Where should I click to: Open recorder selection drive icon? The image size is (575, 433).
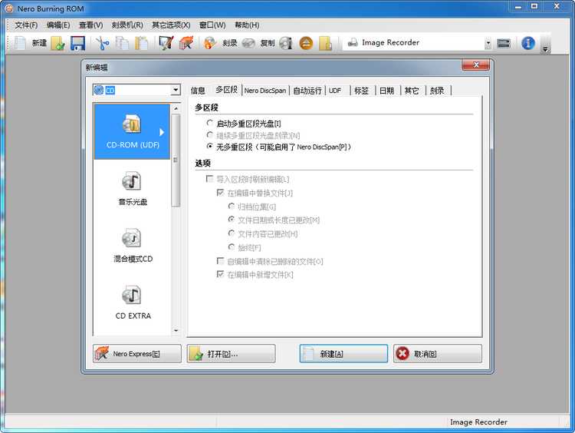(x=504, y=43)
